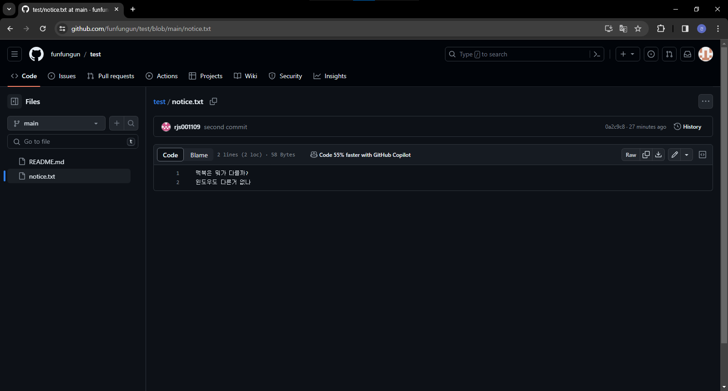Reload the current page
Viewport: 728px width, 391px height.
tap(43, 29)
